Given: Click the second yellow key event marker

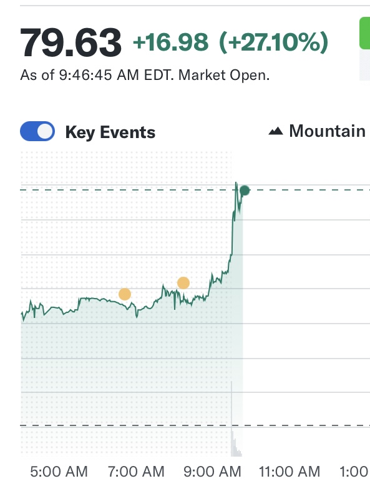Looking at the screenshot, I should [x=183, y=283].
